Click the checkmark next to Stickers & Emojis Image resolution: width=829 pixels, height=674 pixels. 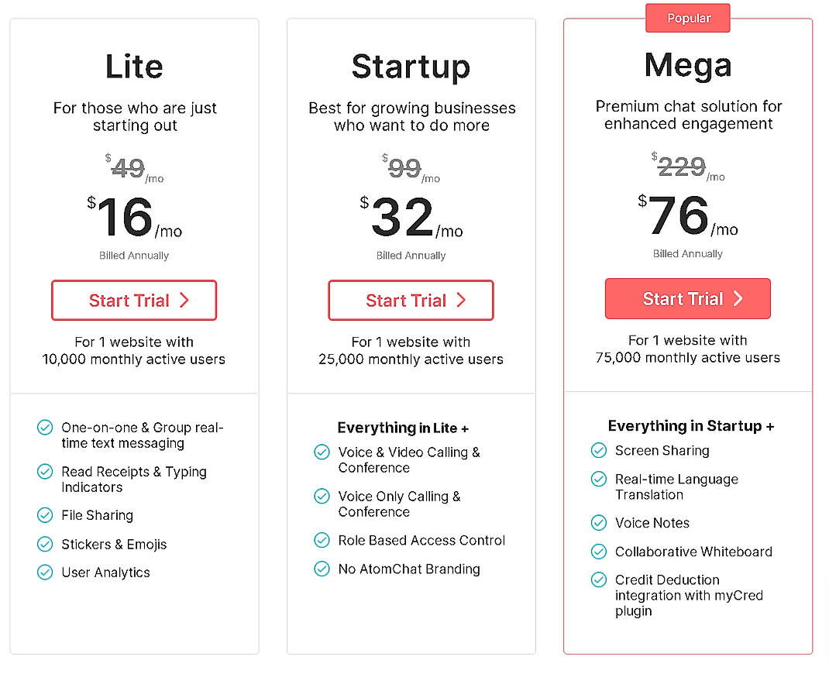45,545
